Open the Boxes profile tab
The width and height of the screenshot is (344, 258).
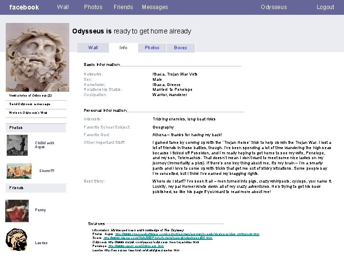(181, 48)
